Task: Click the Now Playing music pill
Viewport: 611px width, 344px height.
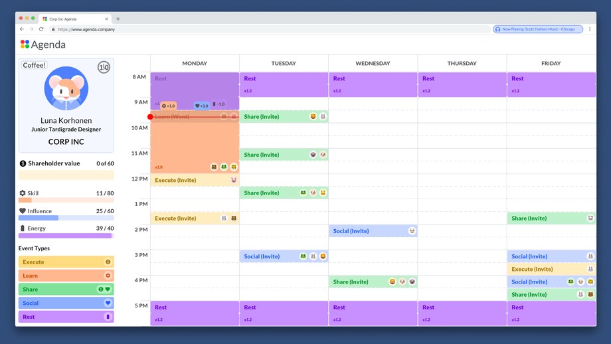Action: (538, 29)
